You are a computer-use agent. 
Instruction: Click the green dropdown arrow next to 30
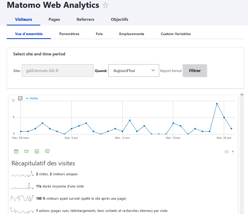click(232, 152)
